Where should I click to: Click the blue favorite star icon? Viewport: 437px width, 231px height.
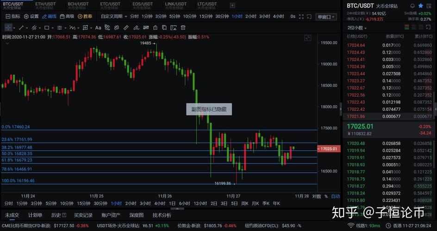tap(420, 6)
